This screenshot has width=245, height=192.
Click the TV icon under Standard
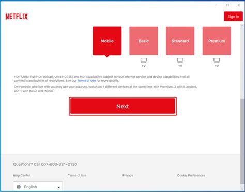pyautogui.click(x=180, y=60)
